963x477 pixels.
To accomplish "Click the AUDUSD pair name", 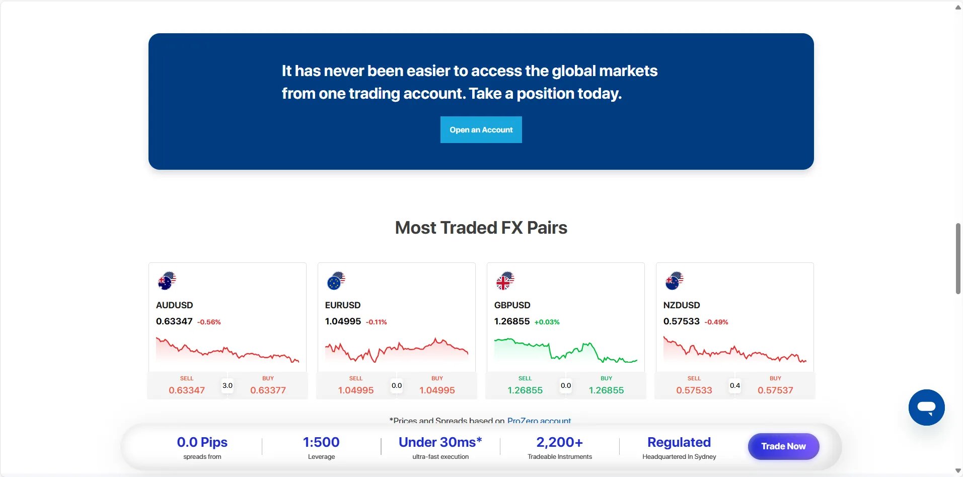I will (174, 305).
